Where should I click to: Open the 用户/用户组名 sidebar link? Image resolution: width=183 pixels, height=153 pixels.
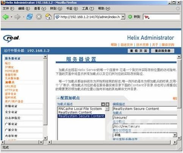(14, 101)
